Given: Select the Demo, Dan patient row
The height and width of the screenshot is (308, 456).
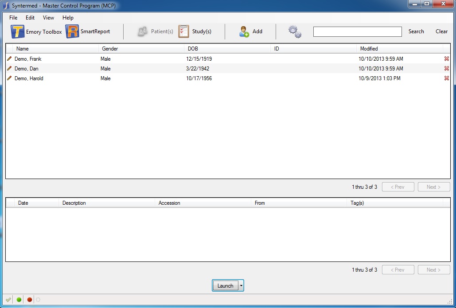Looking at the screenshot, I should [x=133, y=69].
